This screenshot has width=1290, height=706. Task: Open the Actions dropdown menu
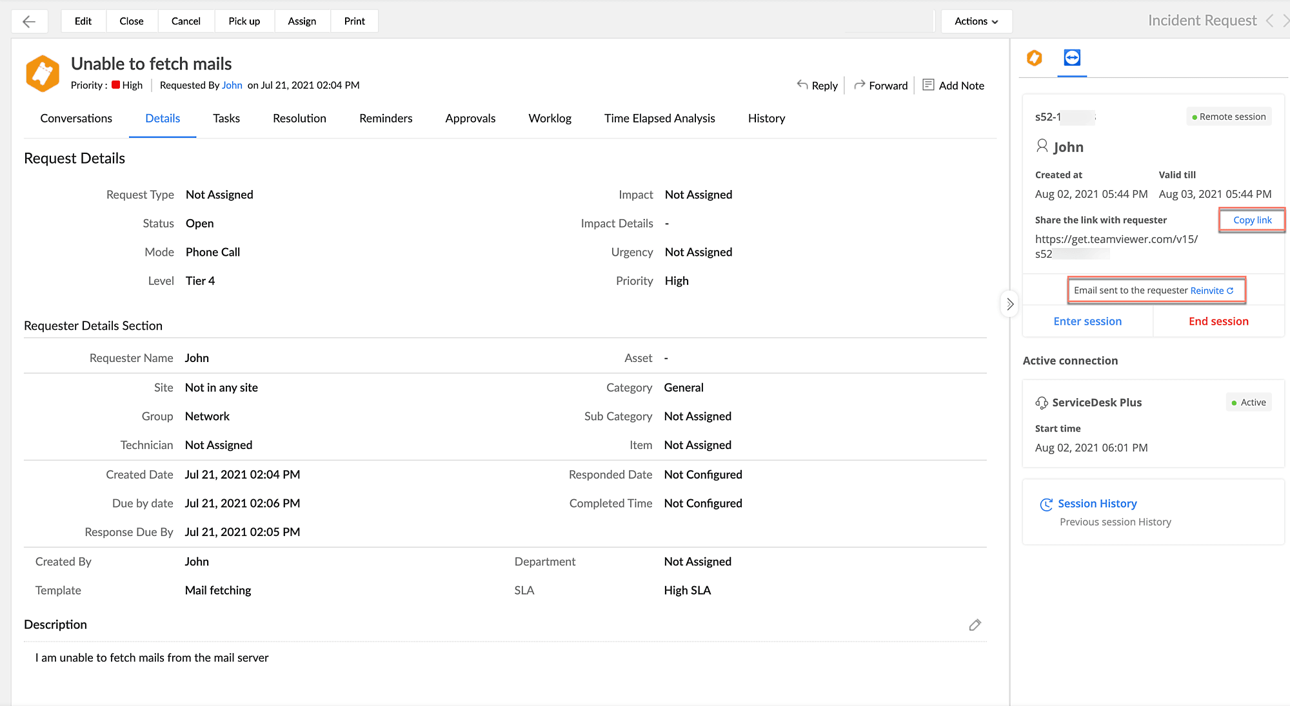(x=976, y=21)
